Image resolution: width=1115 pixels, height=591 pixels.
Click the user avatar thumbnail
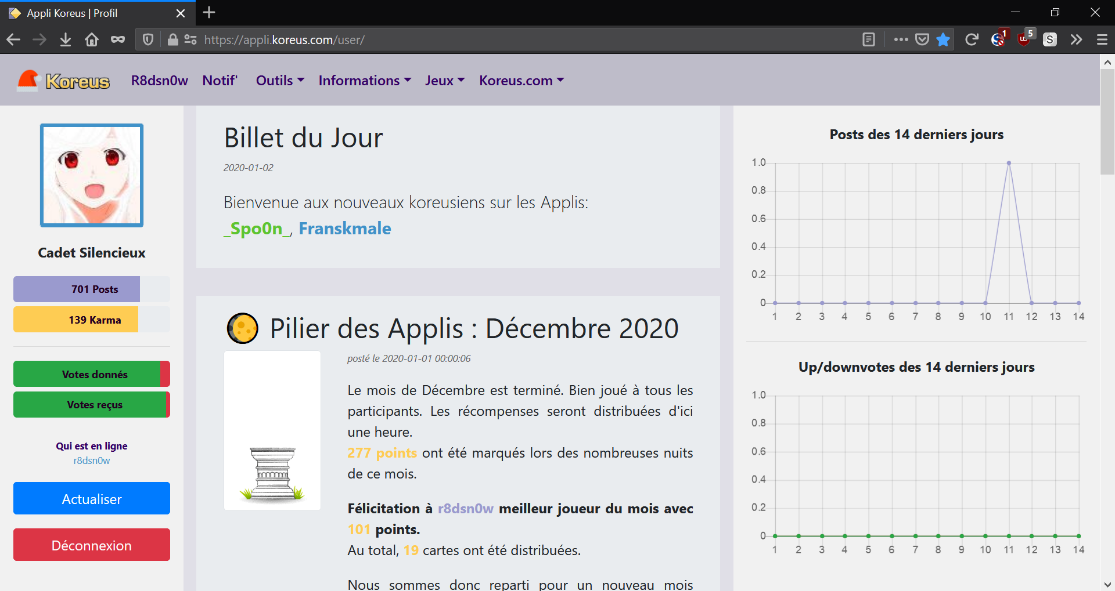(x=92, y=175)
